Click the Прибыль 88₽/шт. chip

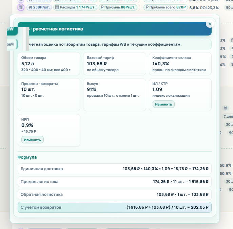click(118, 7)
